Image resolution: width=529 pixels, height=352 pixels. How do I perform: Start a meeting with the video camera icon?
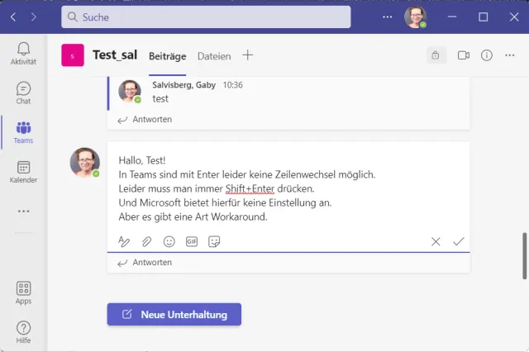pos(464,55)
